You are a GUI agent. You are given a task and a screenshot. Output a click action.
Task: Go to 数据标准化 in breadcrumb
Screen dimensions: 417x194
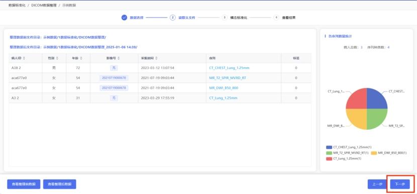17,5
